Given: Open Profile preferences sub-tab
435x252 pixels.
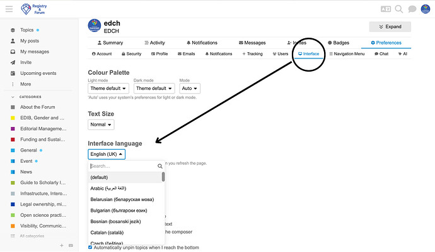Looking at the screenshot, I should pos(159,53).
